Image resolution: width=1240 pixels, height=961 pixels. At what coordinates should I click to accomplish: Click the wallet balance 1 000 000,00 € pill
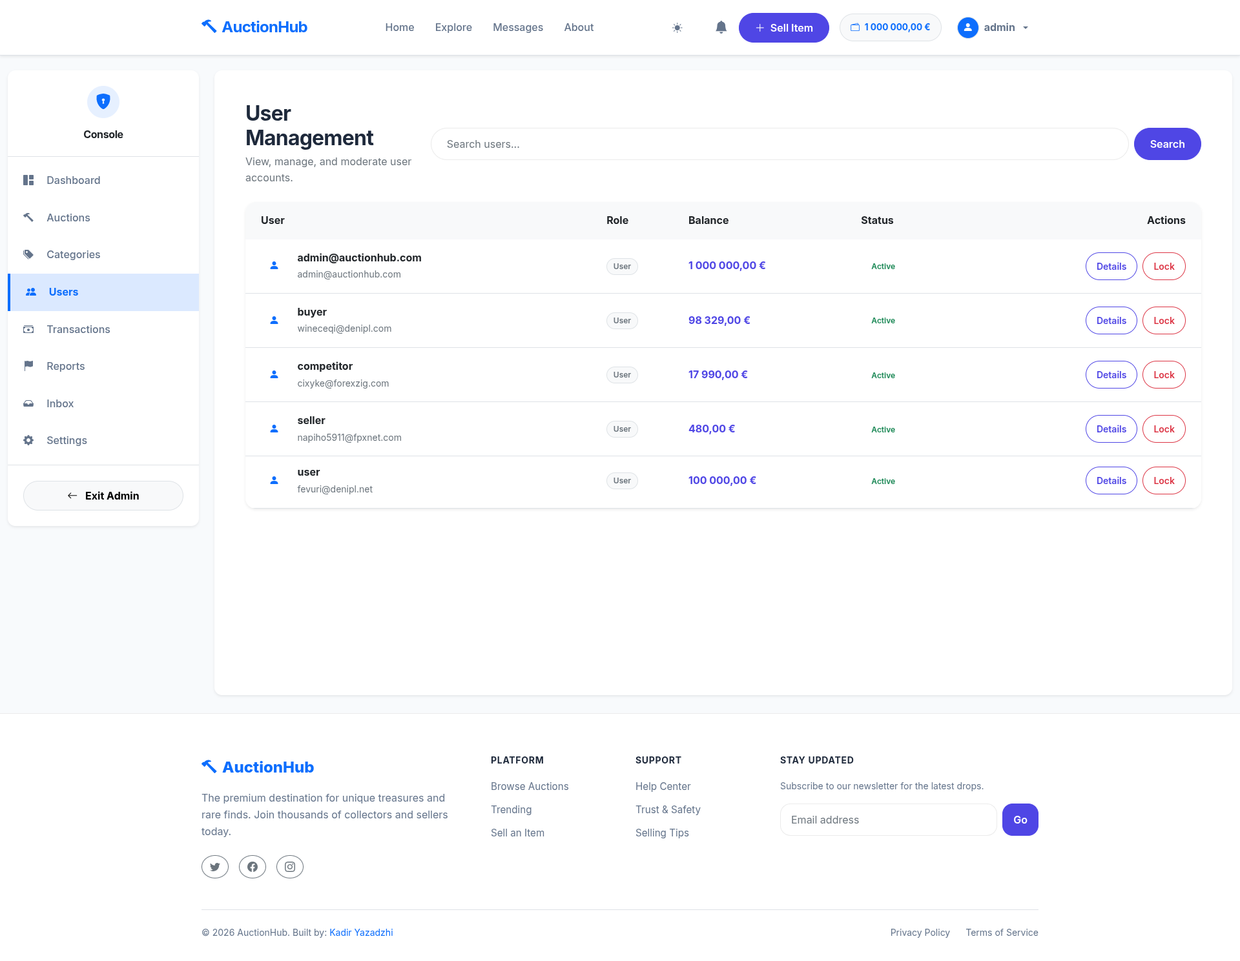click(x=891, y=27)
